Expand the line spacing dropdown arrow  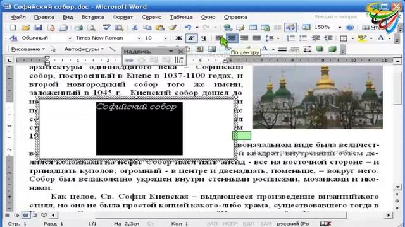(x=278, y=38)
